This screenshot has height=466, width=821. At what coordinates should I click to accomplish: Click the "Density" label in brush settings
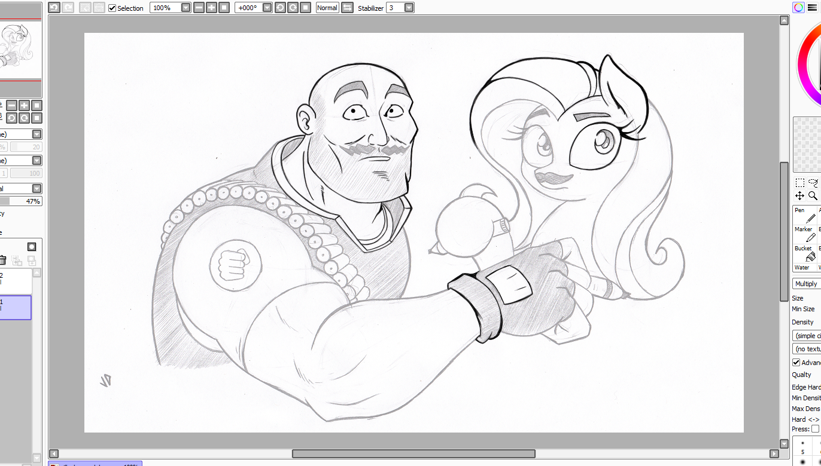(802, 322)
